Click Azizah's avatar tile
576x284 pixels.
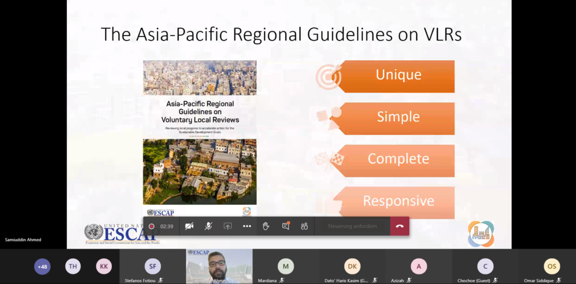coord(418,266)
